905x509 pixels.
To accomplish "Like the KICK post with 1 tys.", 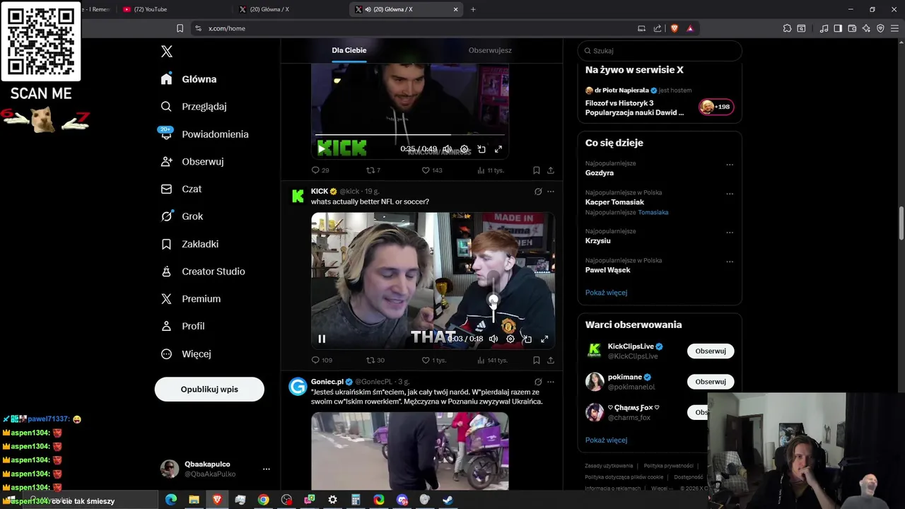I will pyautogui.click(x=434, y=361).
